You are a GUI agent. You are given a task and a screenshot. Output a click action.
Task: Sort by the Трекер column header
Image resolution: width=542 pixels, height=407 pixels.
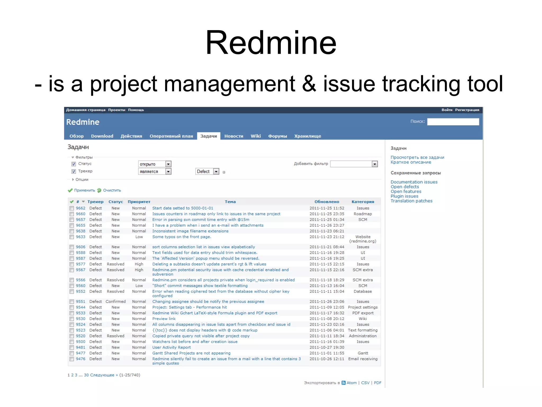tap(95, 202)
